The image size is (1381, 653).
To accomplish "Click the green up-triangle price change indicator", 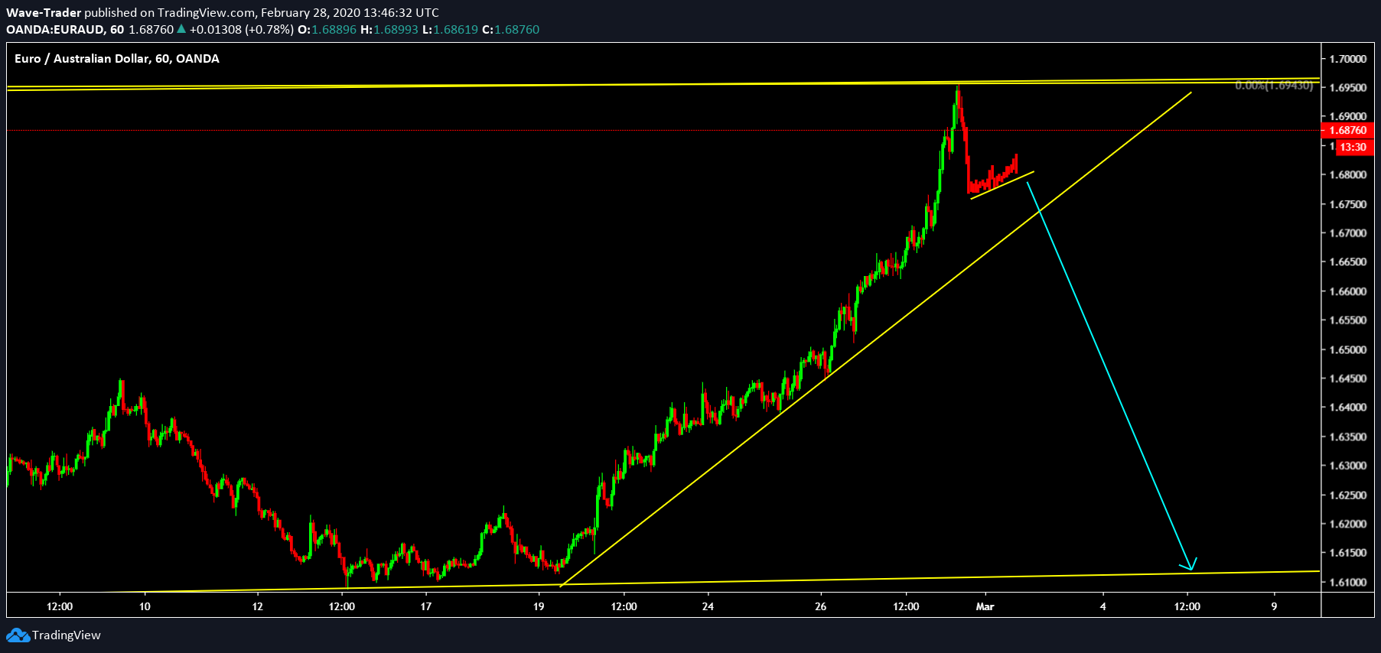I will (181, 29).
